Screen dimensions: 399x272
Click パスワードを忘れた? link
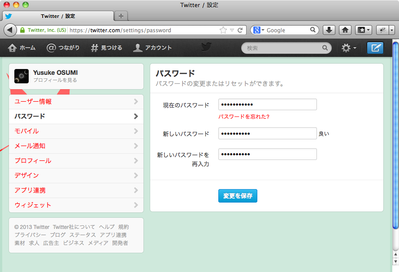(x=244, y=117)
